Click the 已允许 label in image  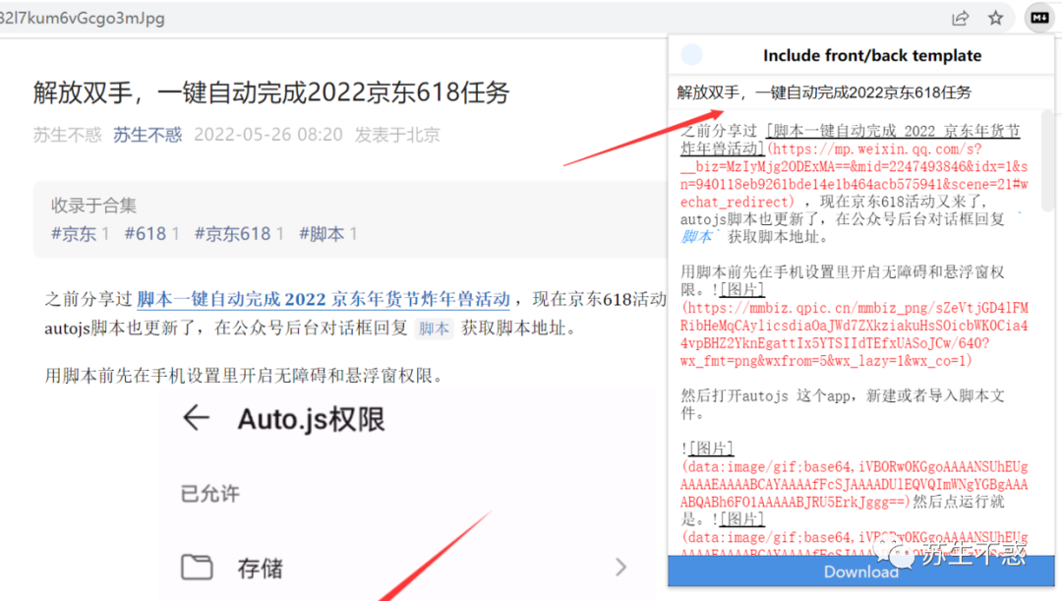[x=210, y=494]
